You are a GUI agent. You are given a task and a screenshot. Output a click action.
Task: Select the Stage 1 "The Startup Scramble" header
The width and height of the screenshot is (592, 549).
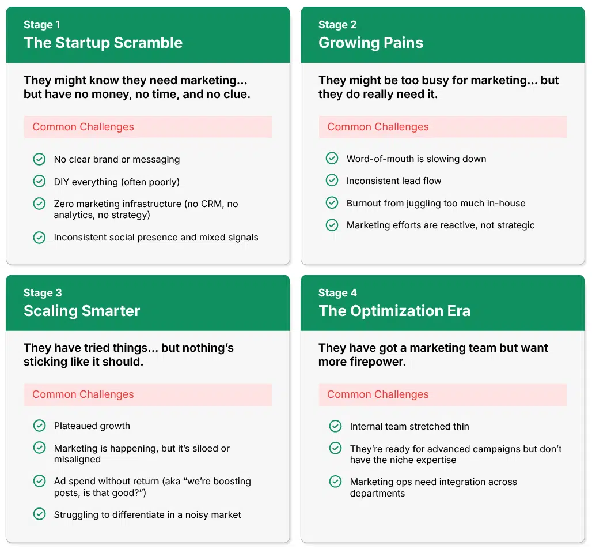pyautogui.click(x=147, y=35)
